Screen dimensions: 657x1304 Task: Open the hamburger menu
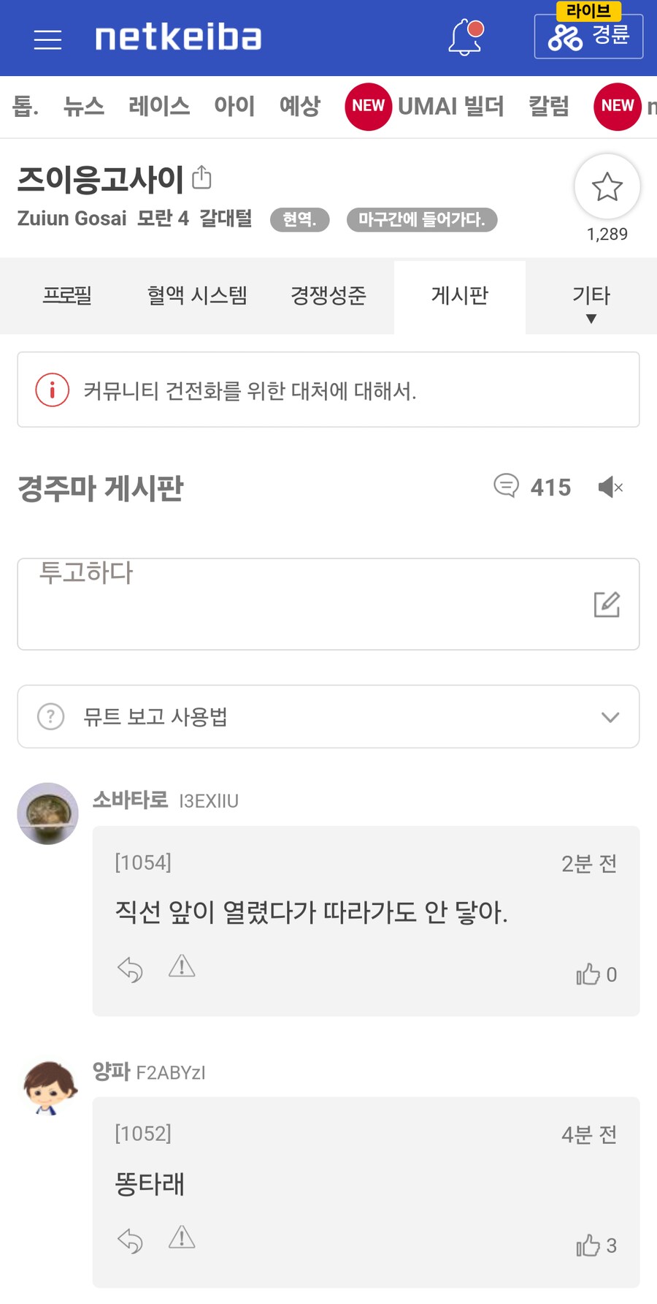pos(47,39)
